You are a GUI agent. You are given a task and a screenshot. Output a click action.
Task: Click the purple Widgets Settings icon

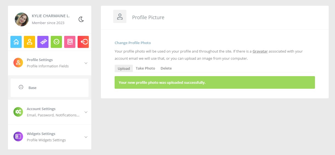point(18,137)
